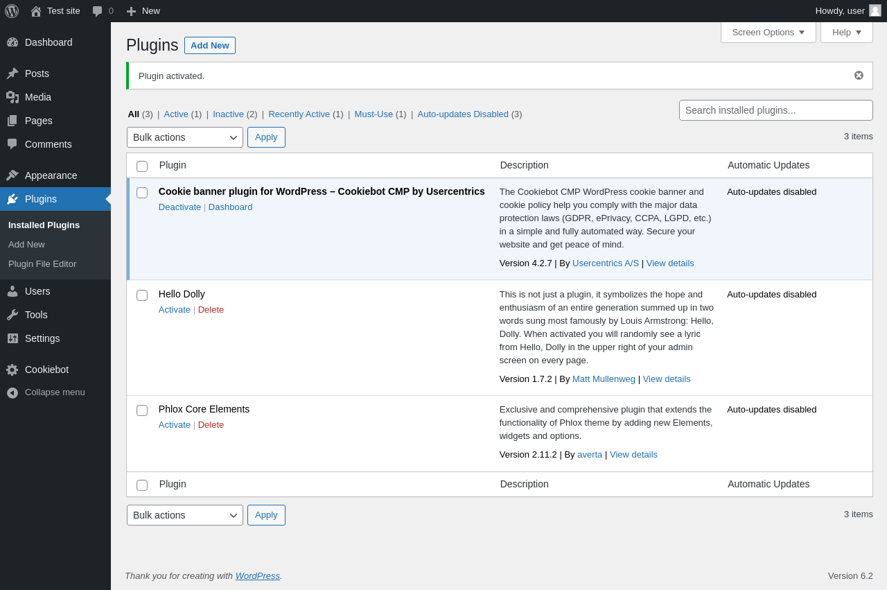The height and width of the screenshot is (590, 887).
Task: Click the Appearance paintbrush icon
Action: (x=12, y=175)
